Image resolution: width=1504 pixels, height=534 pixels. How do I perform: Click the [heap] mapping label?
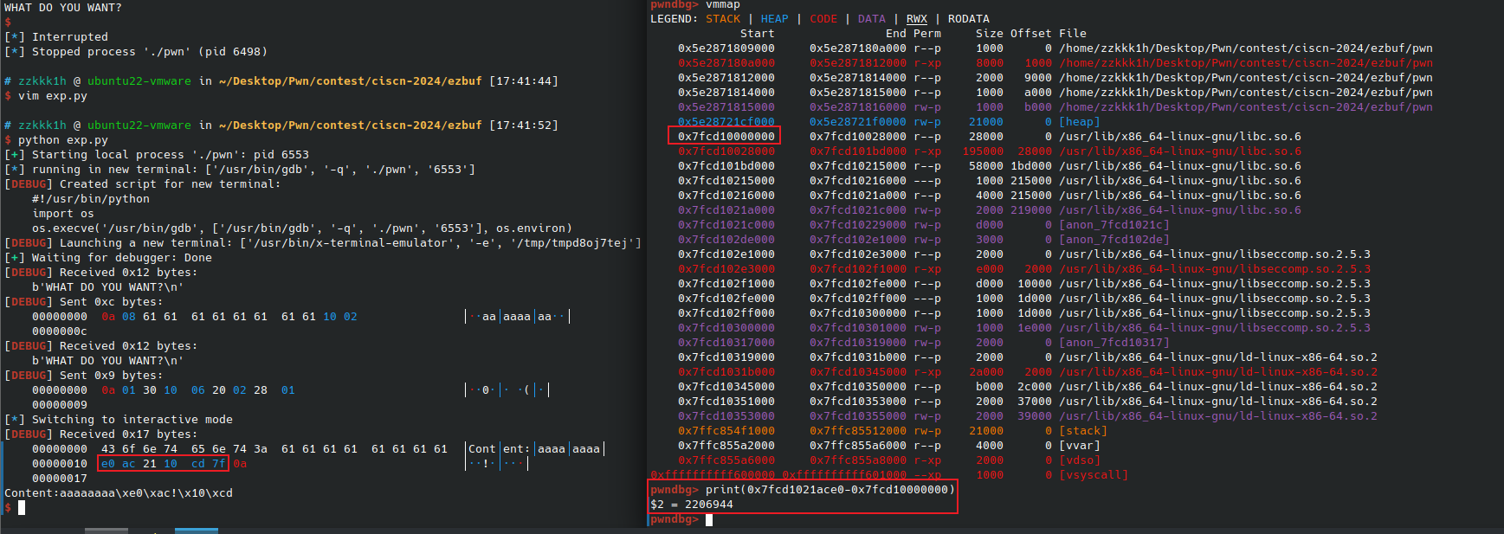[1079, 122]
